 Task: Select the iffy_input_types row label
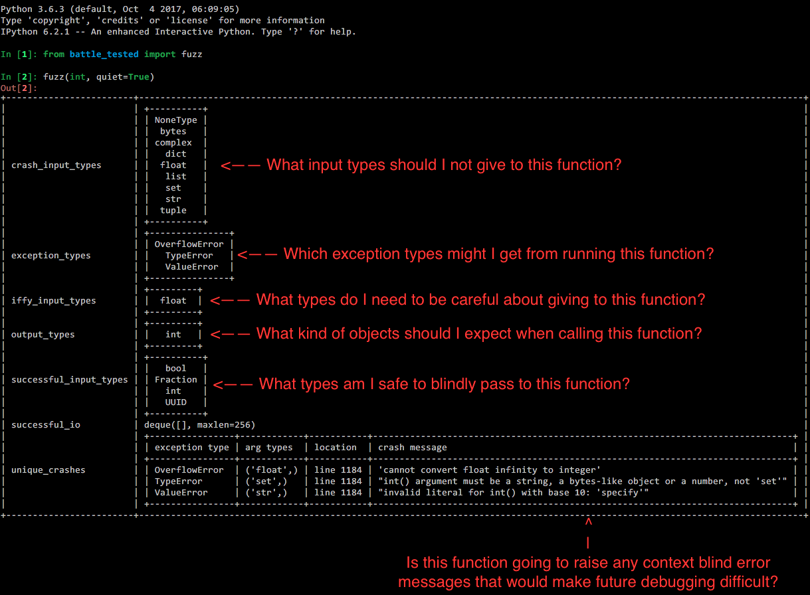coord(54,301)
